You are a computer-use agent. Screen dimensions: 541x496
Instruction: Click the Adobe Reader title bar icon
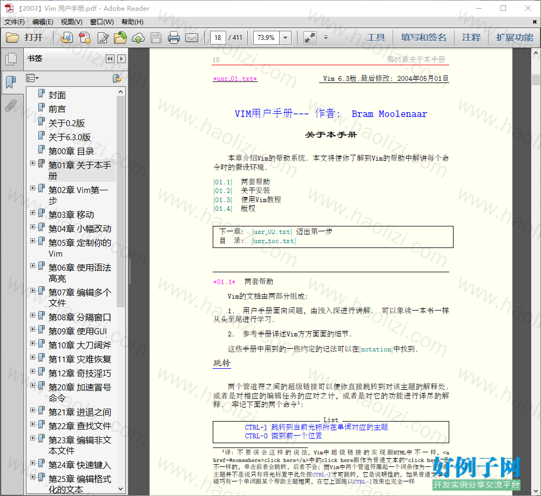tap(9, 8)
